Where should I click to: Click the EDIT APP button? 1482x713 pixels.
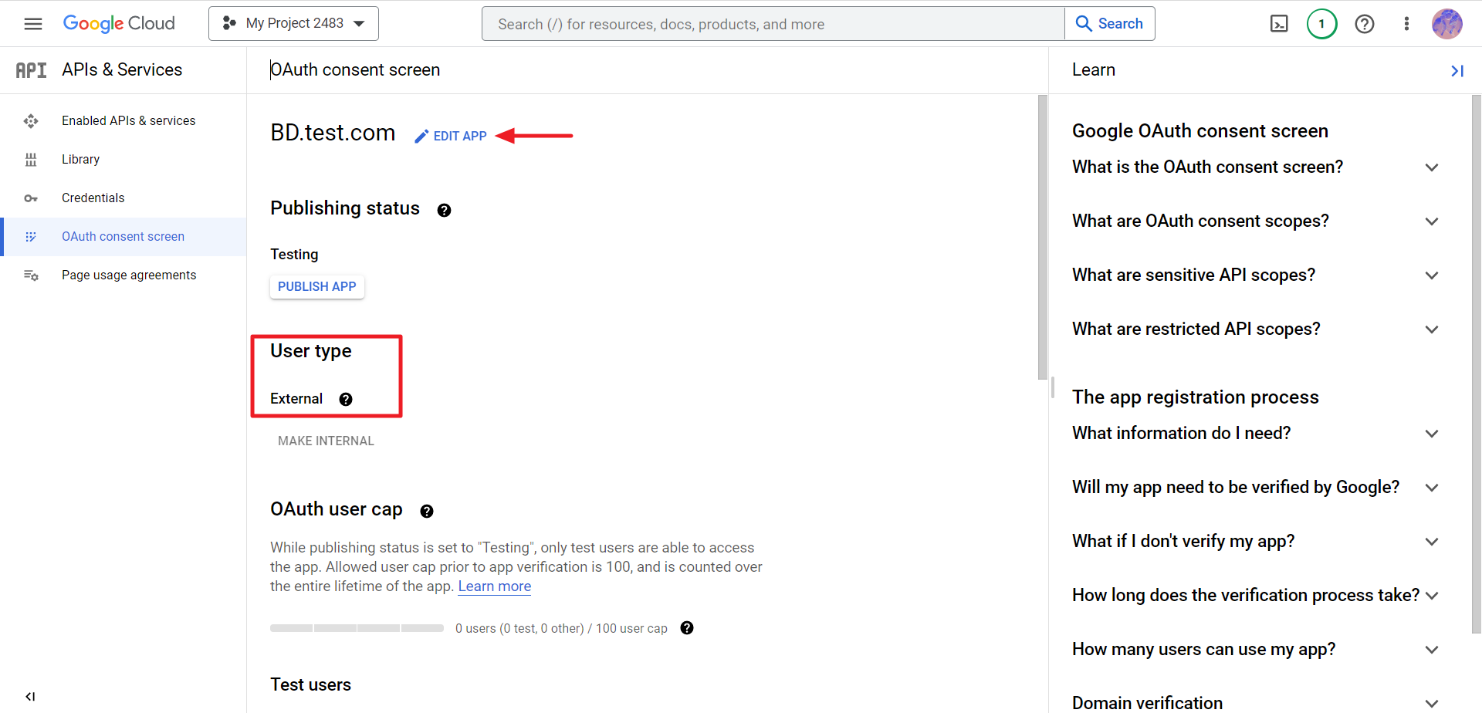coord(451,136)
